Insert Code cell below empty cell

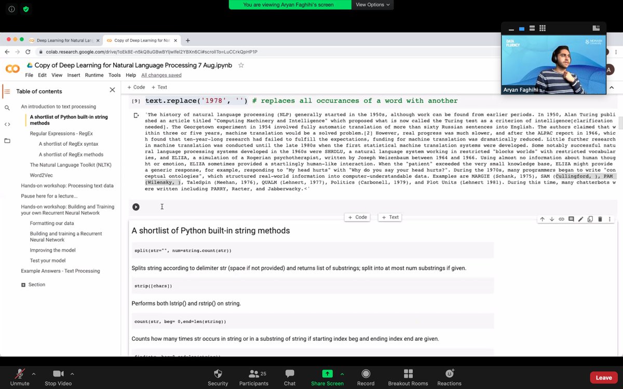357,217
